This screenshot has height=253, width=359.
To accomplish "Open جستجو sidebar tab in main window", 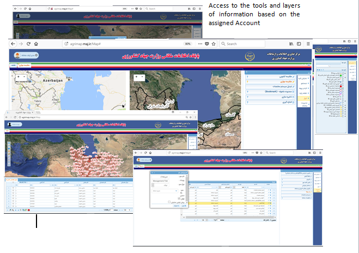I will point(304,83).
